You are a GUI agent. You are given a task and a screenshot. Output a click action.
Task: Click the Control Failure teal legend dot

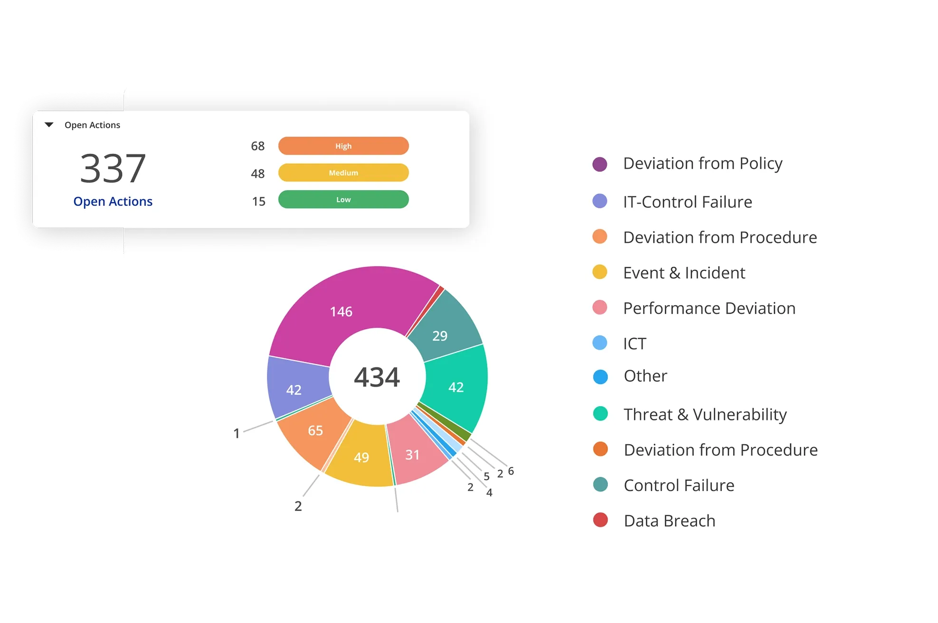pyautogui.click(x=600, y=484)
